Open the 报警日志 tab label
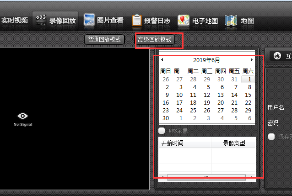The height and width of the screenshot is (196, 292). click(x=157, y=21)
